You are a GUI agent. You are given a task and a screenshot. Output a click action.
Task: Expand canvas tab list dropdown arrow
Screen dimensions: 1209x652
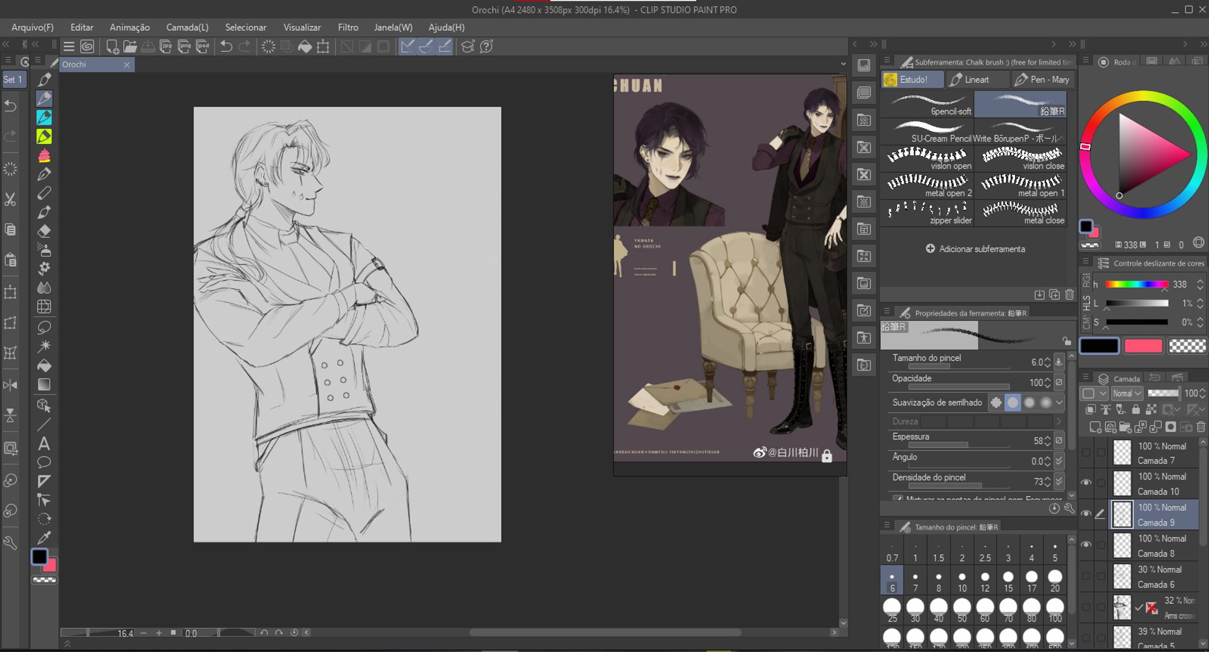[x=843, y=64]
